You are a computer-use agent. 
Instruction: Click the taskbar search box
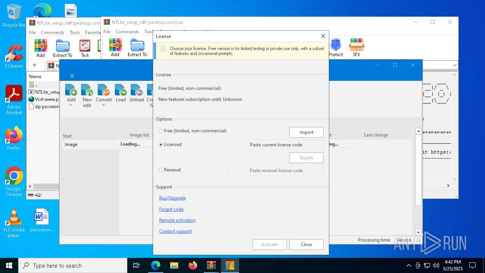(73, 265)
